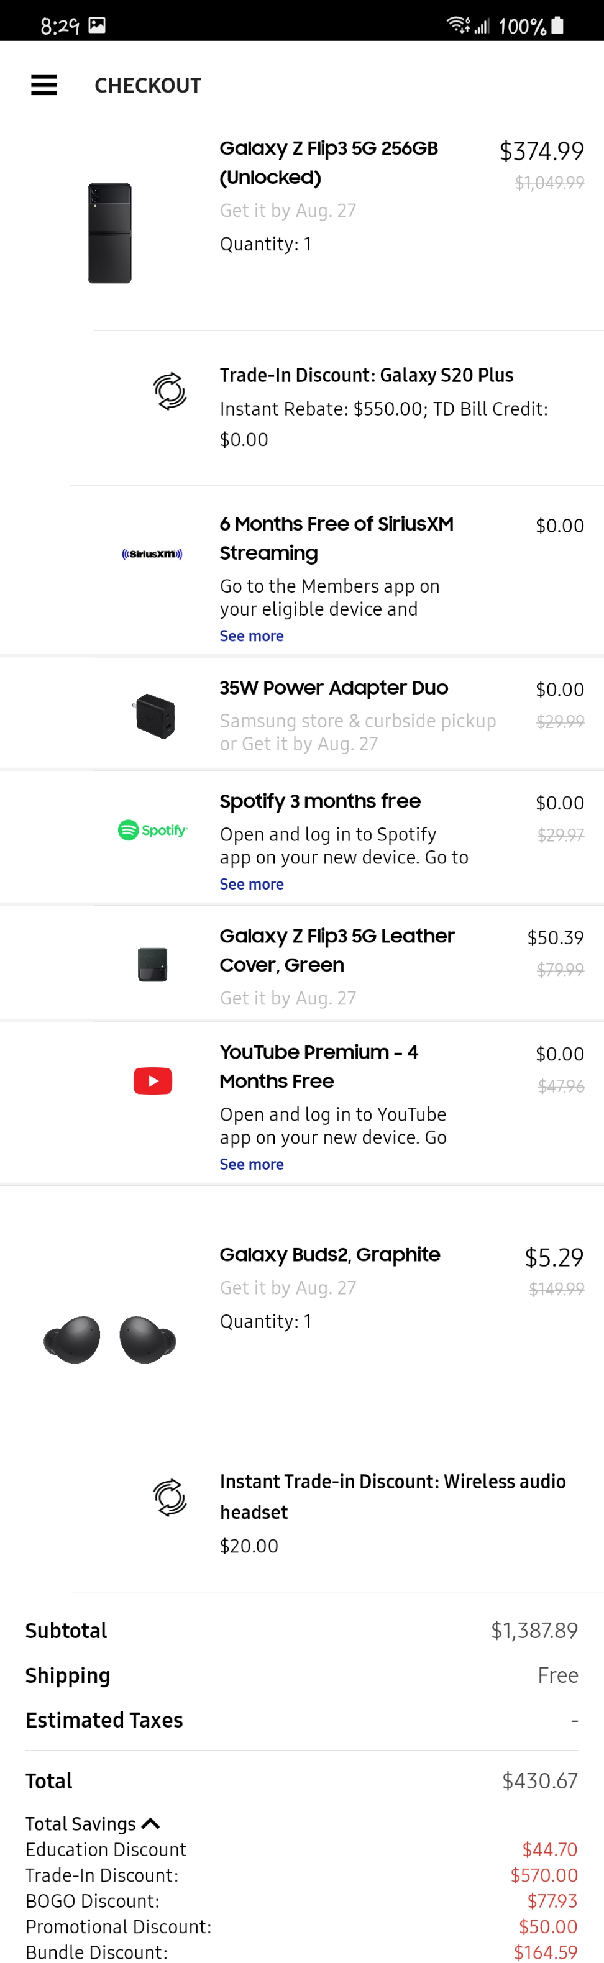The image size is (604, 1963).
Task: Select Galaxy Z Flip3 5G 256GB title
Action: click(329, 162)
